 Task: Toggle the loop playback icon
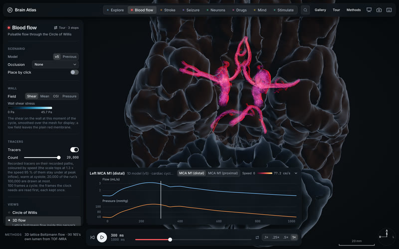tap(257, 238)
